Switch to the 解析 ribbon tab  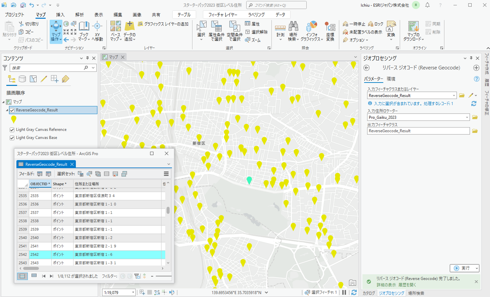point(79,15)
